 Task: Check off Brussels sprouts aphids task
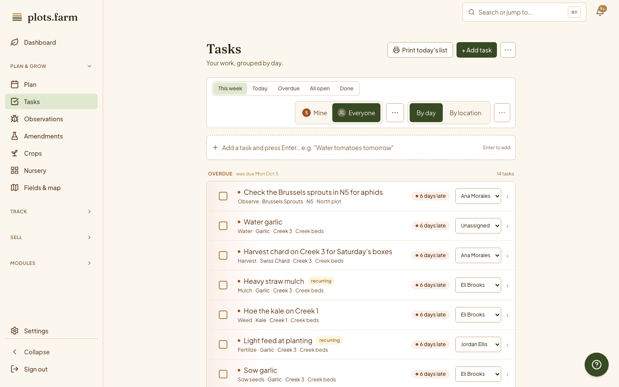223,196
